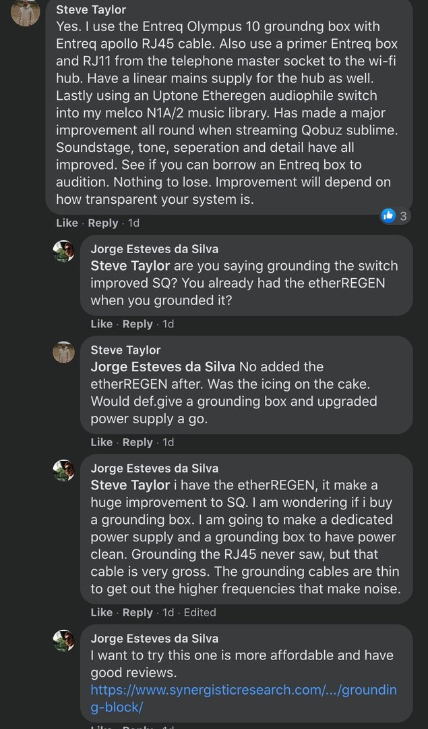Like Jorge's question about grounding the switch
The height and width of the screenshot is (729, 428).
pyautogui.click(x=102, y=324)
